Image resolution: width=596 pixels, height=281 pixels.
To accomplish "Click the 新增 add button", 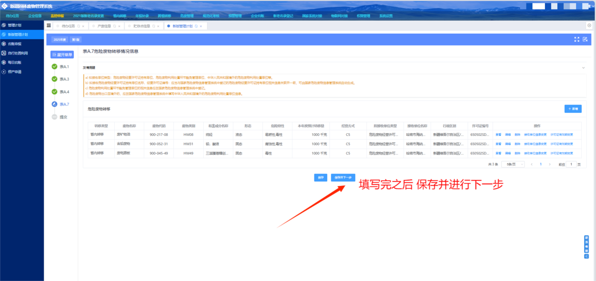I will click(573, 109).
